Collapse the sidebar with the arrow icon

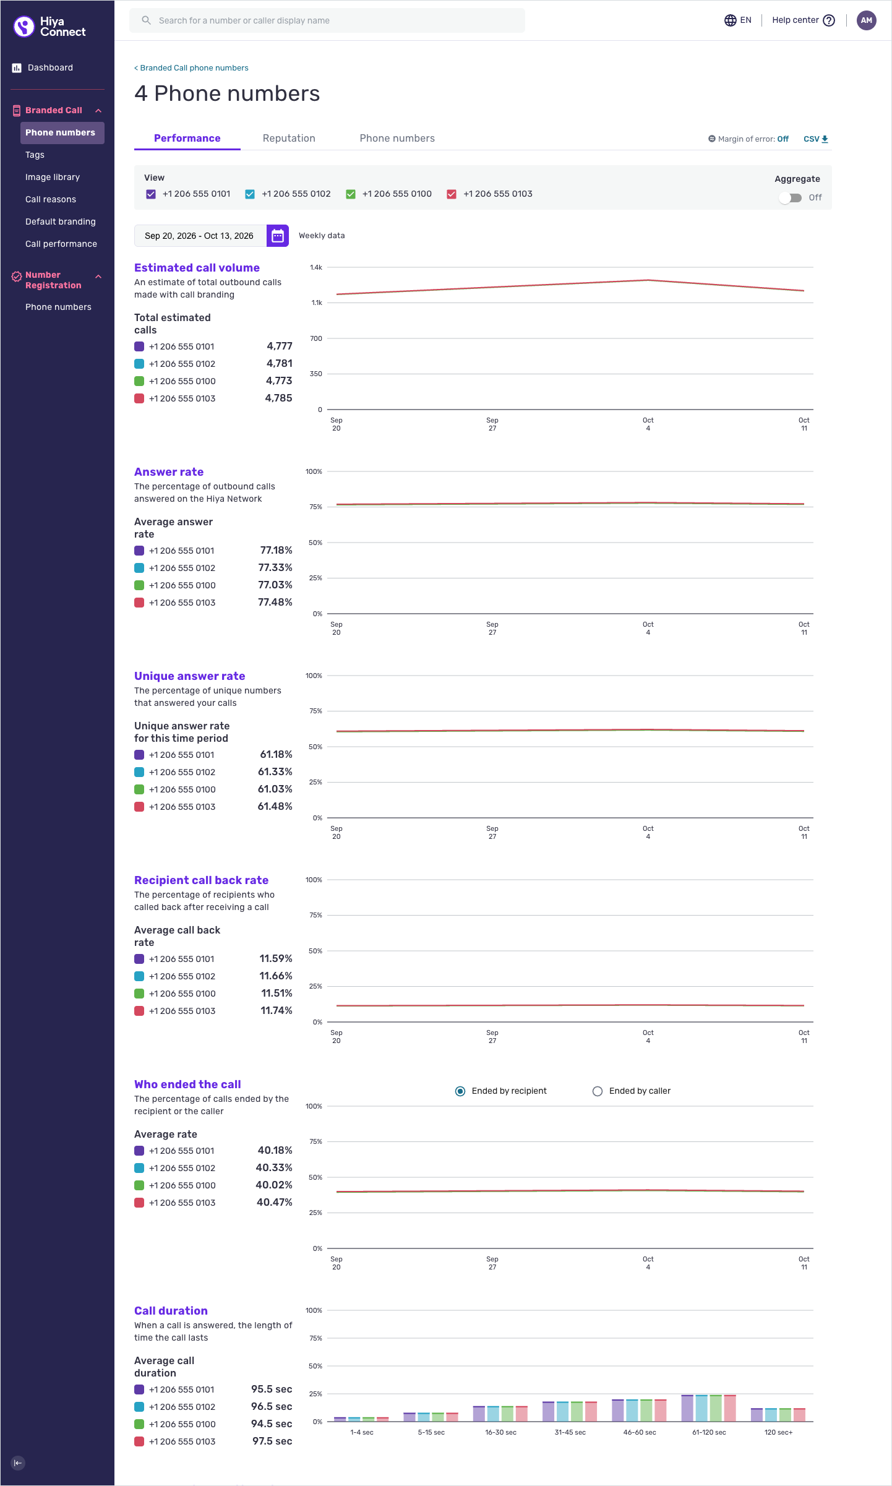[x=18, y=1463]
